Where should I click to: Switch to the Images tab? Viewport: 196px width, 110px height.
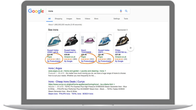click(x=69, y=19)
